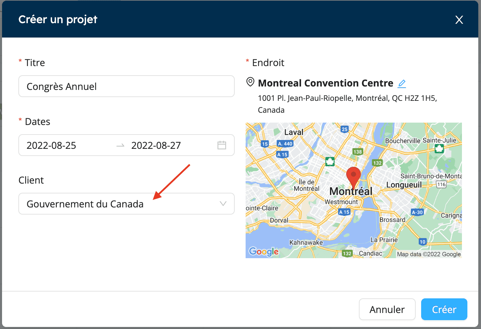Click the Laval label on the map
This screenshot has height=329, width=481.
(294, 132)
